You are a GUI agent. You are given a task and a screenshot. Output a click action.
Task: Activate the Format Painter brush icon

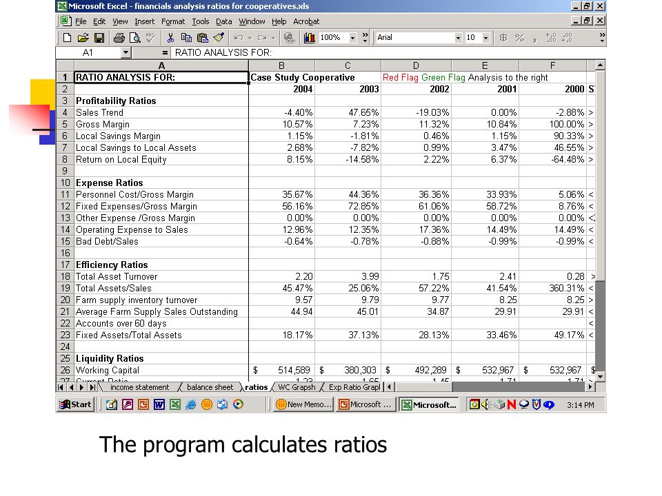tap(219, 38)
